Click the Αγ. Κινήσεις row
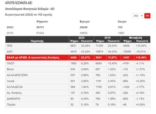Image resolution: width=156 pixels, height=114 pixels. 78,93
